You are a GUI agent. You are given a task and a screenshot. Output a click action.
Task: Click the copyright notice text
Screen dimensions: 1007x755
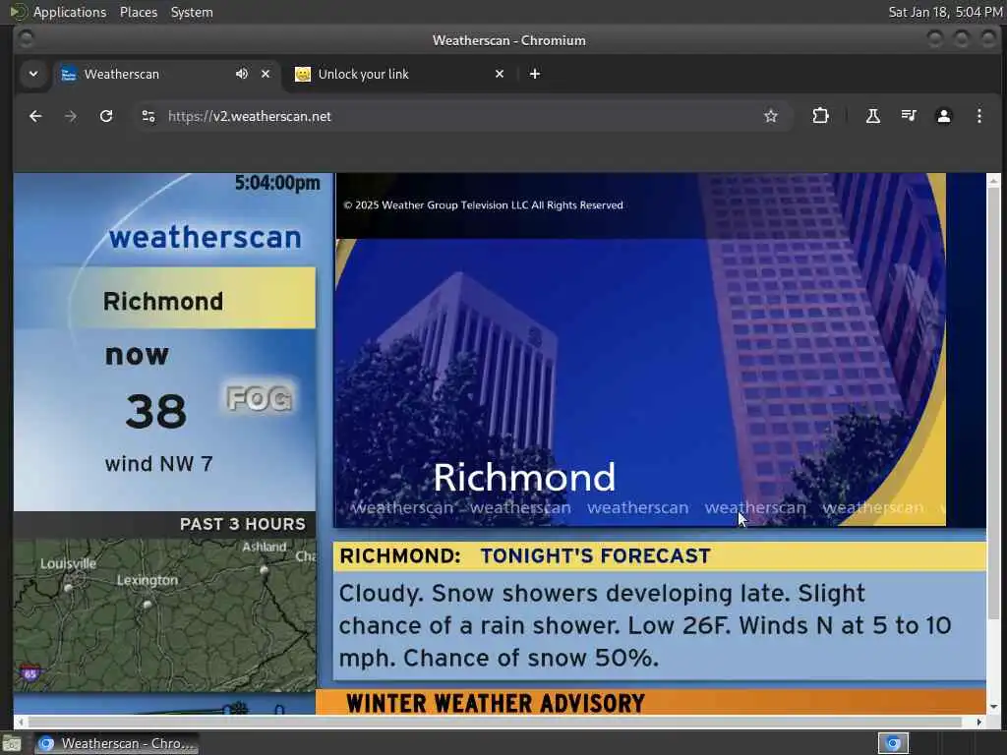(483, 204)
